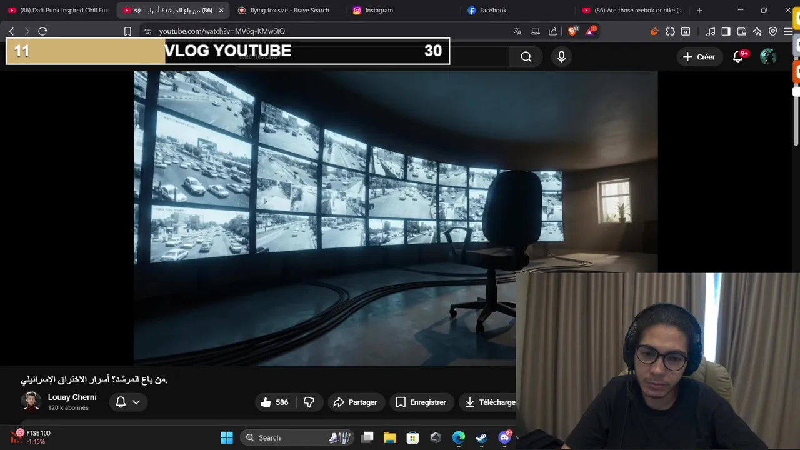The image size is (800, 450).
Task: Open the Windows Start menu
Action: click(x=227, y=437)
